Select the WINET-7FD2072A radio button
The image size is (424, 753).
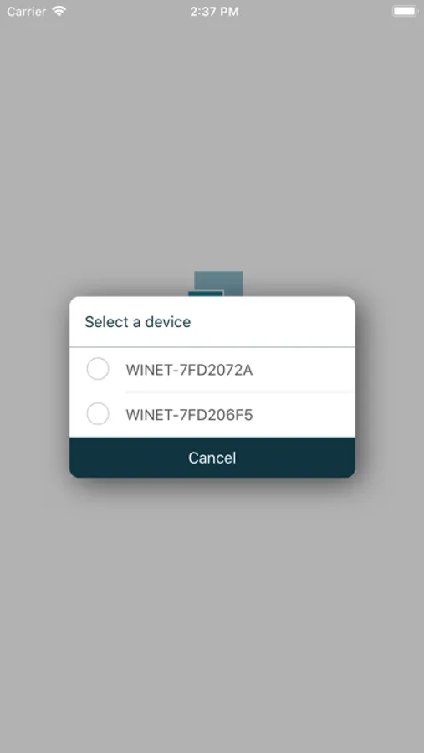pyautogui.click(x=98, y=369)
